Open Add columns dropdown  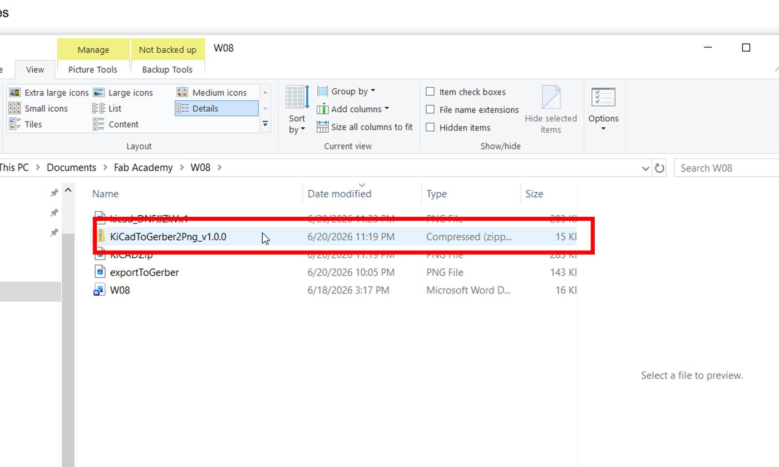click(353, 109)
